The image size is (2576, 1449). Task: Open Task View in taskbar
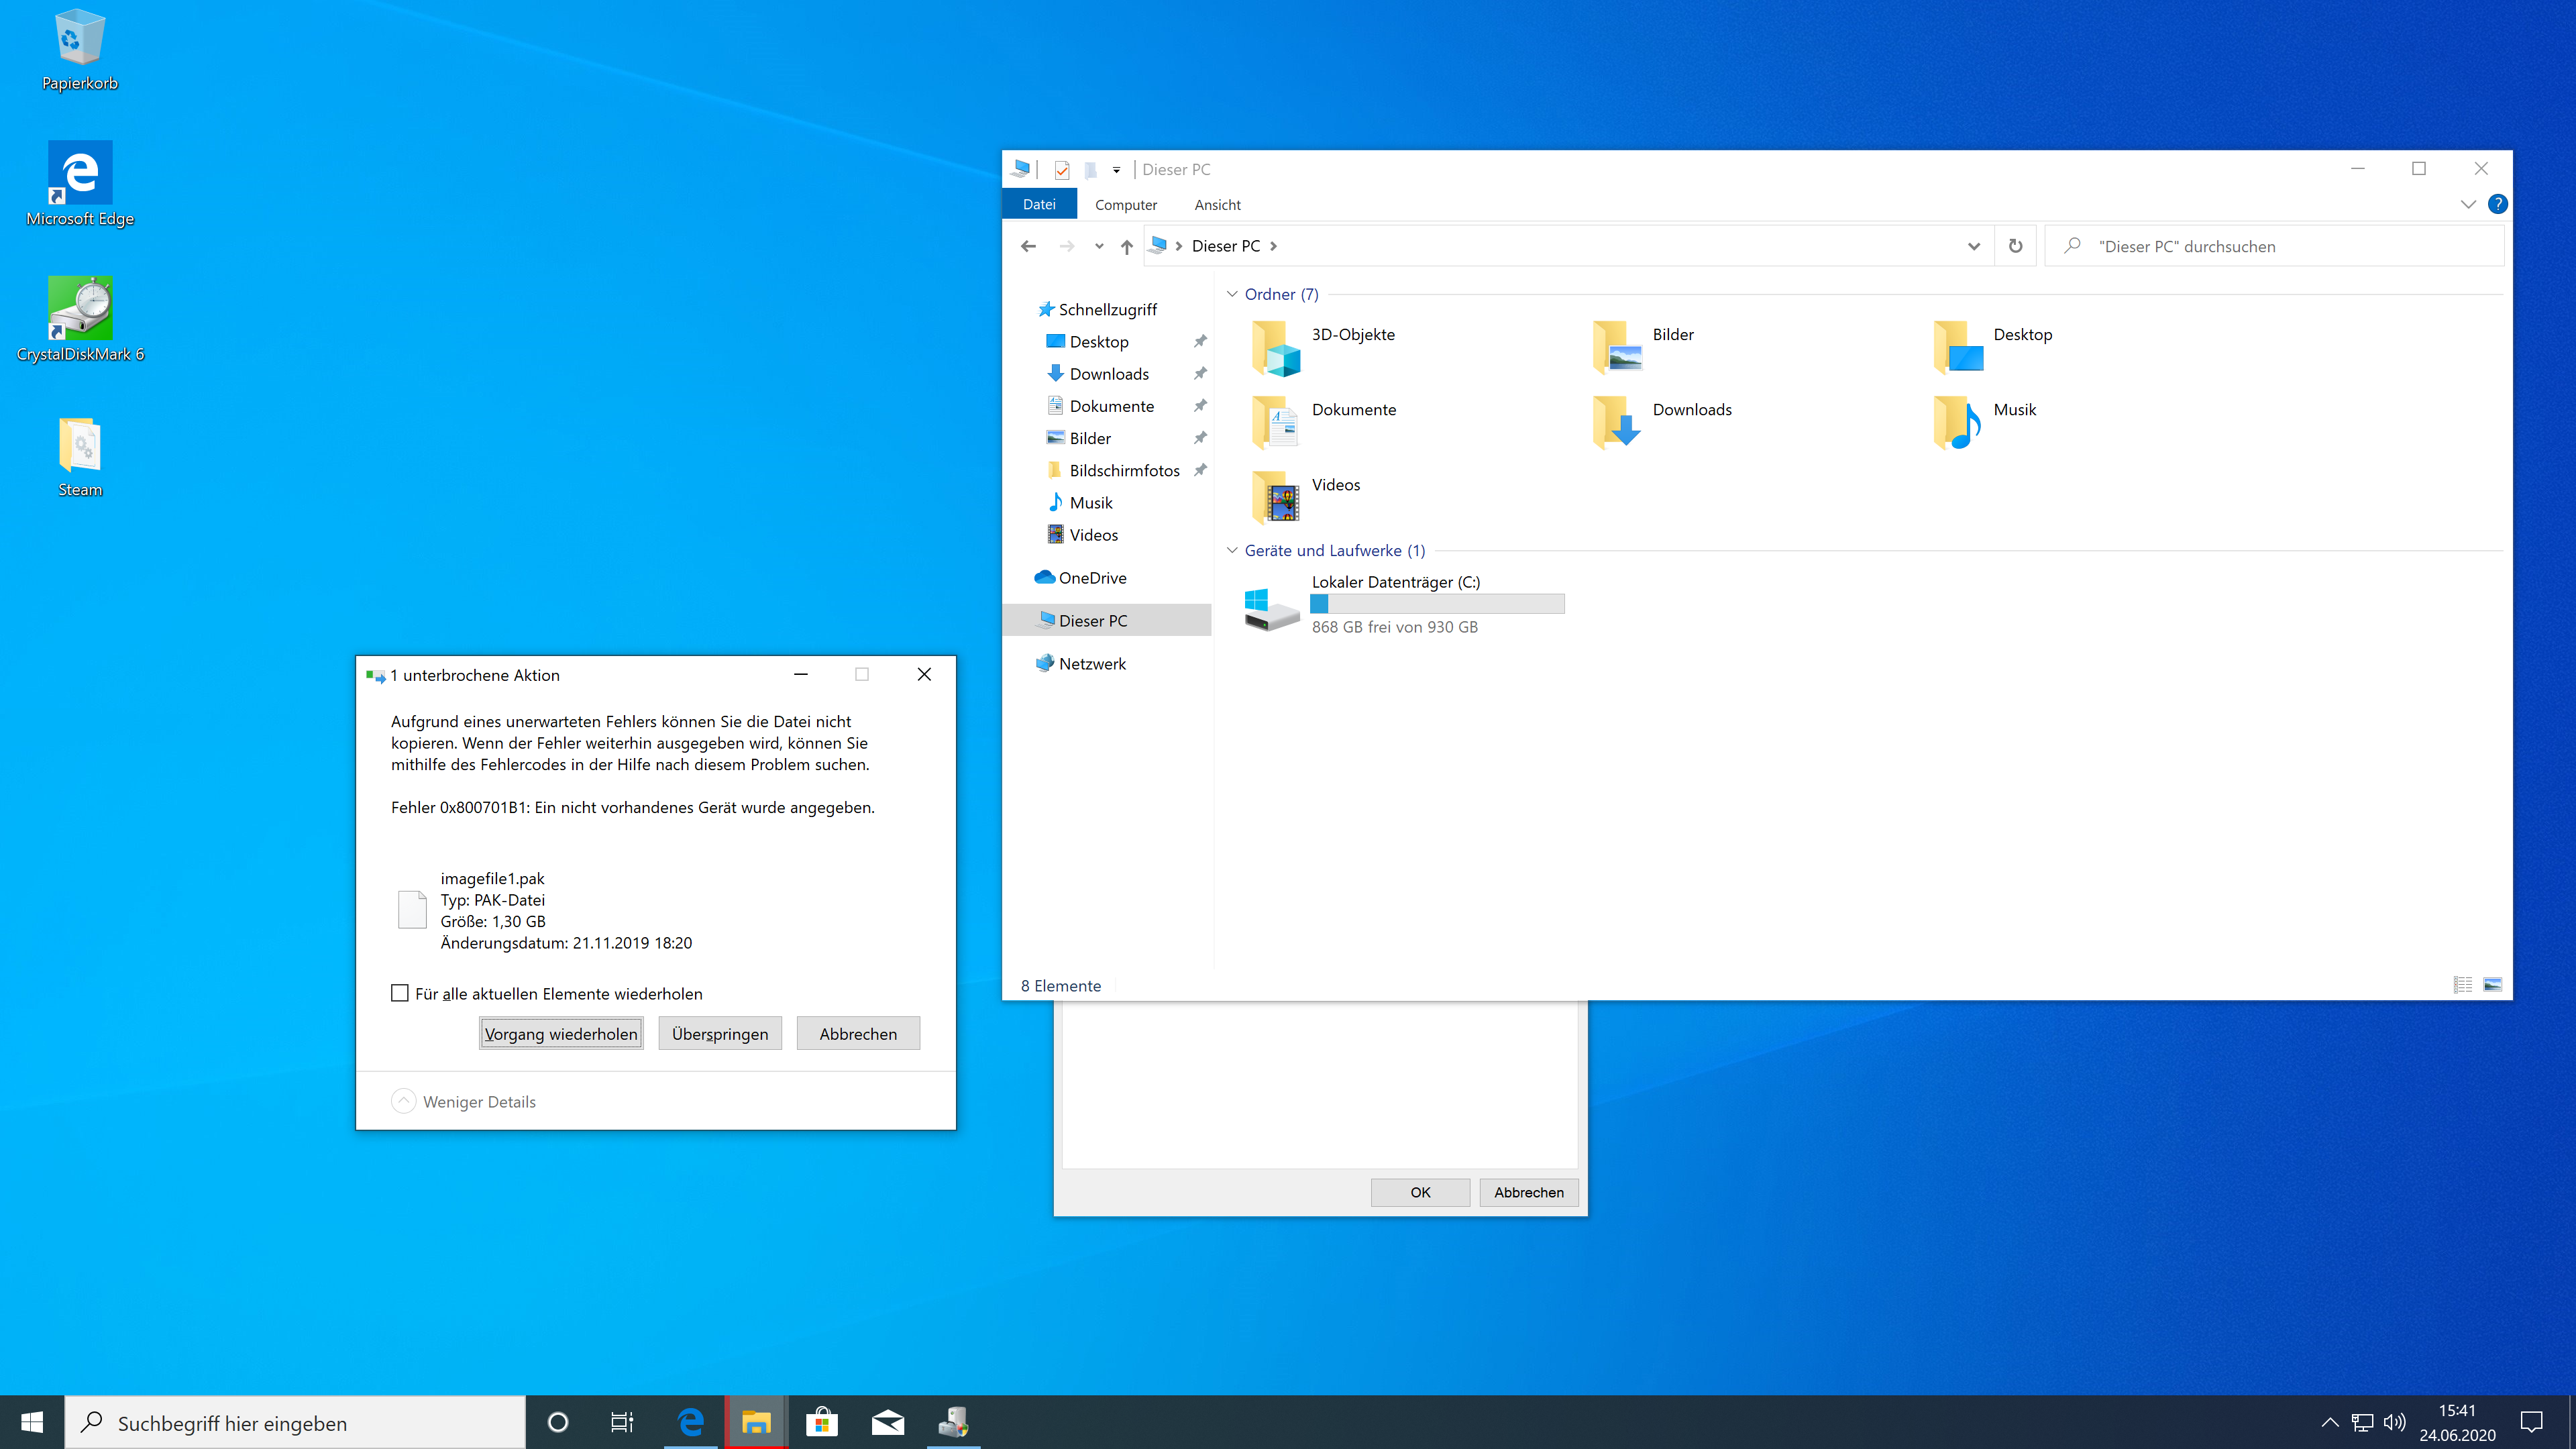pyautogui.click(x=622, y=1422)
